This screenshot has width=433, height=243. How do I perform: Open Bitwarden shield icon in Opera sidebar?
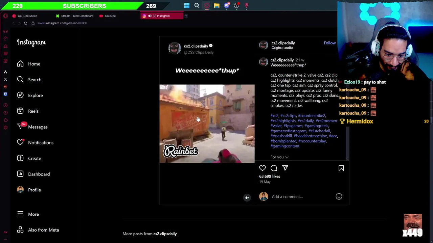pos(5,94)
